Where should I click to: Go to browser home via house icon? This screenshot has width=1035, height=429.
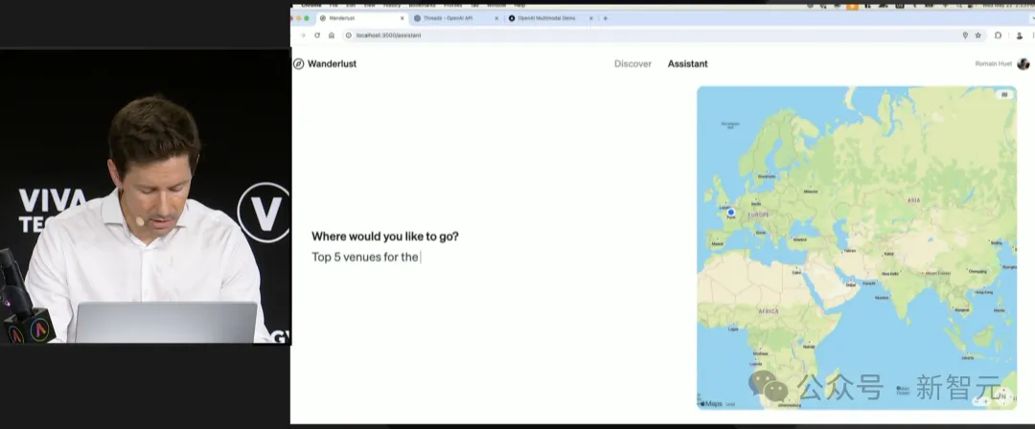[332, 35]
